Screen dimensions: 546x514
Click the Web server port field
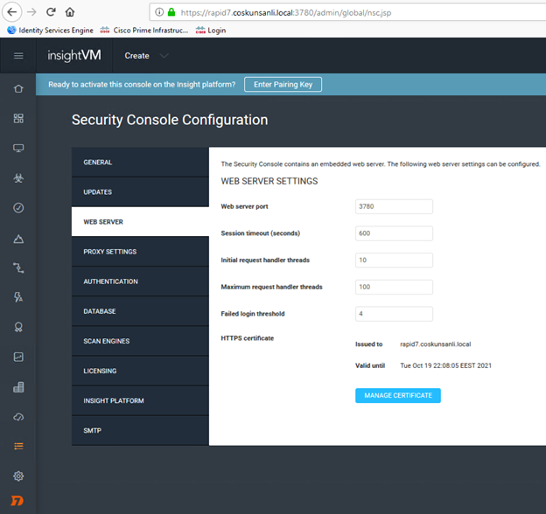[394, 206]
